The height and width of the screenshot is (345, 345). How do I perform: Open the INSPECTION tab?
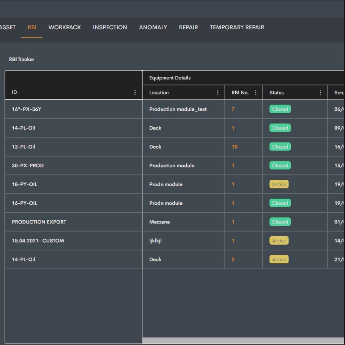click(x=110, y=27)
